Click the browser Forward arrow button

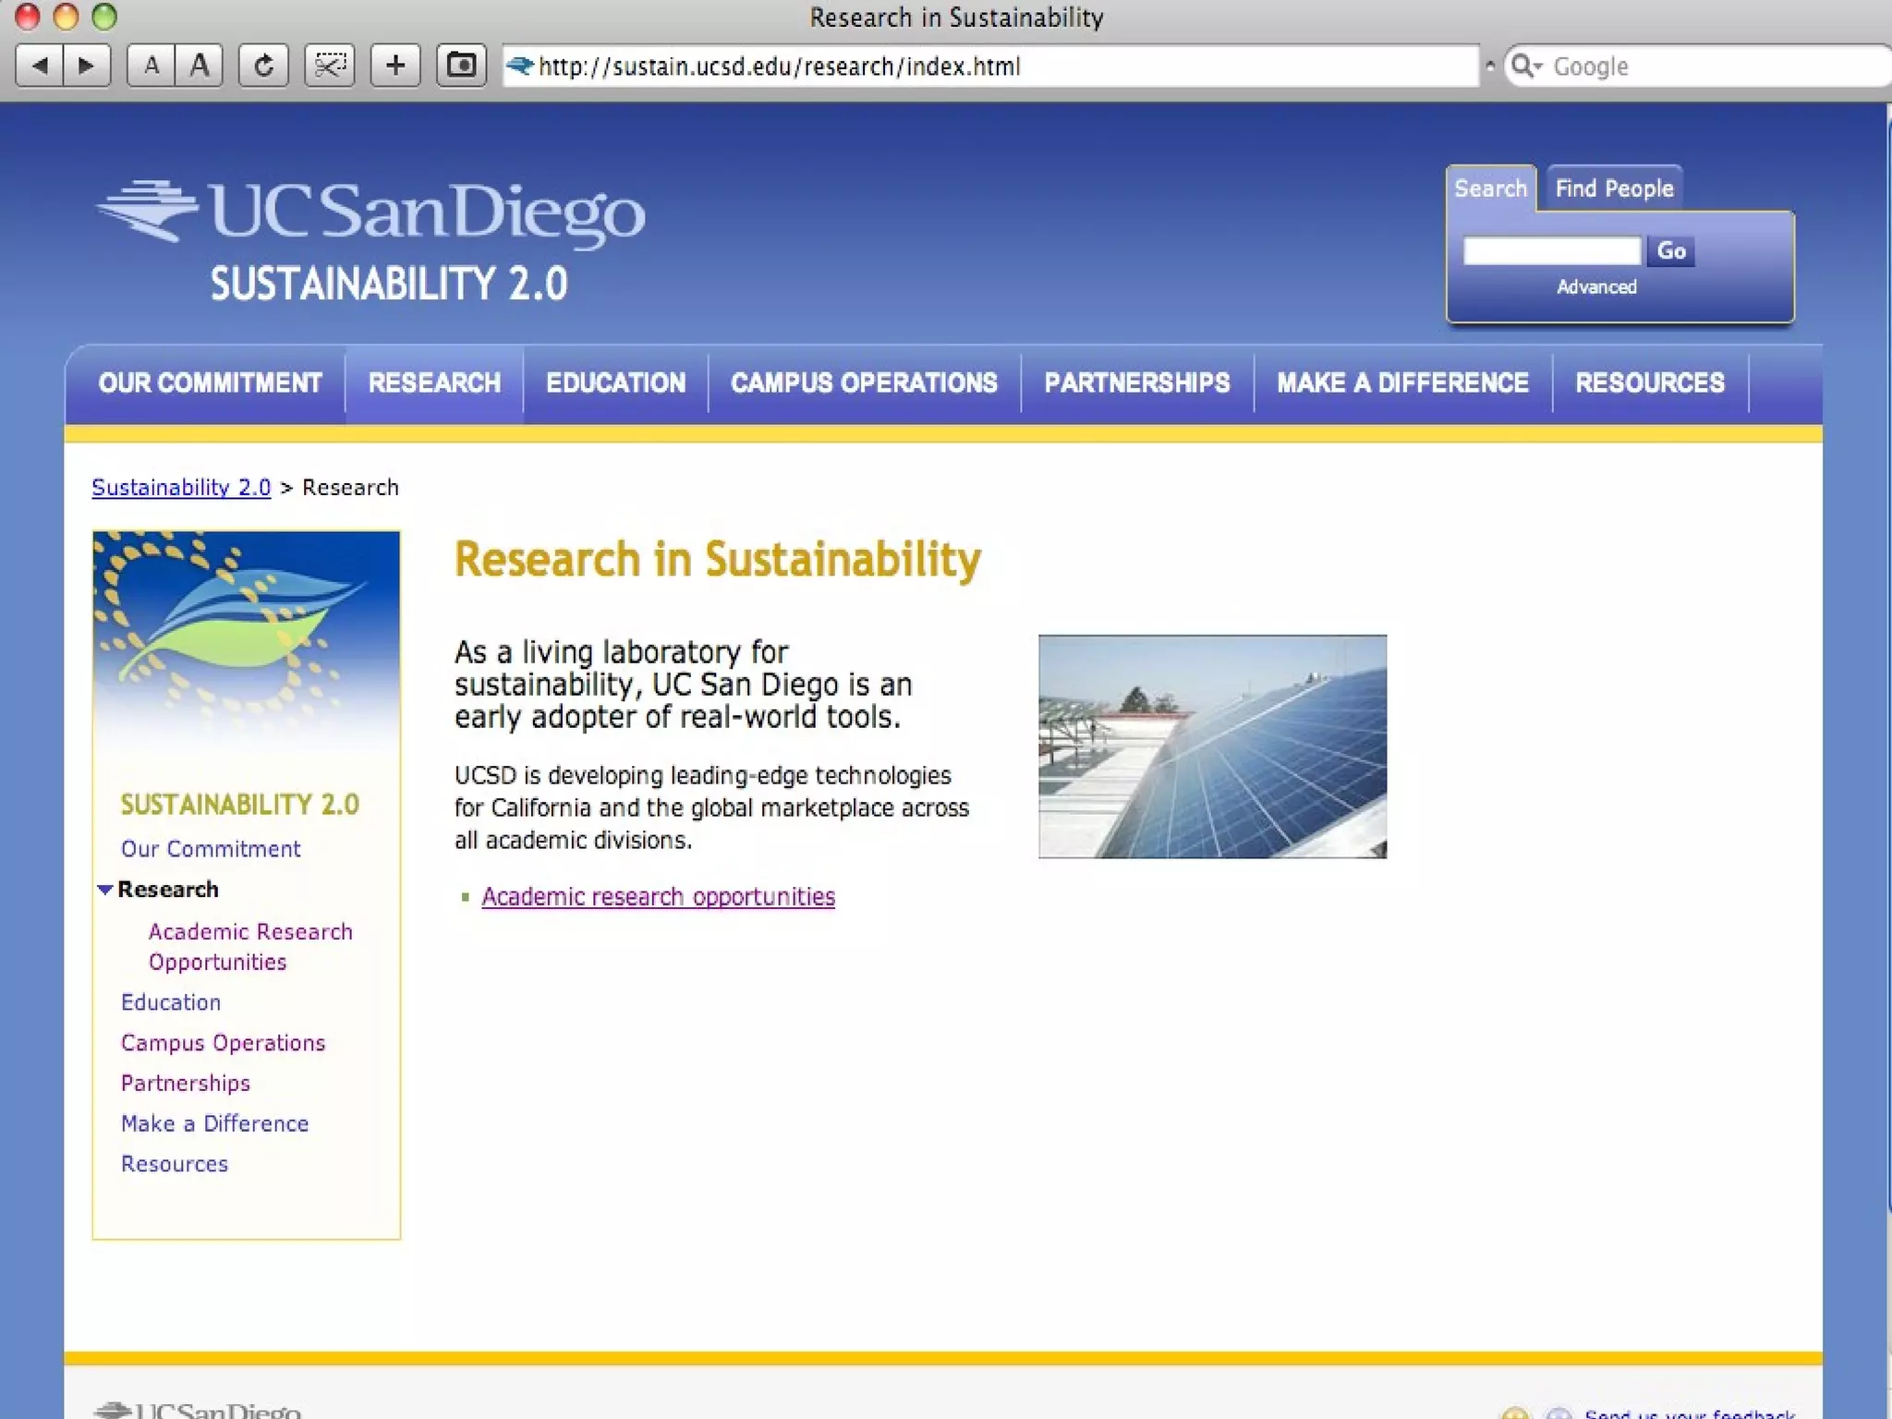(x=87, y=66)
